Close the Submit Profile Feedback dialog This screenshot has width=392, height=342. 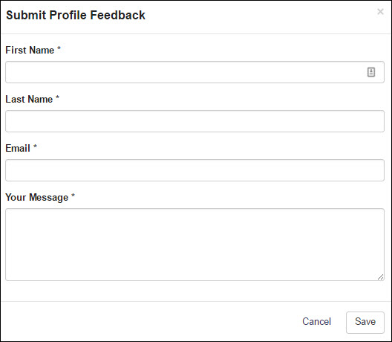click(380, 11)
